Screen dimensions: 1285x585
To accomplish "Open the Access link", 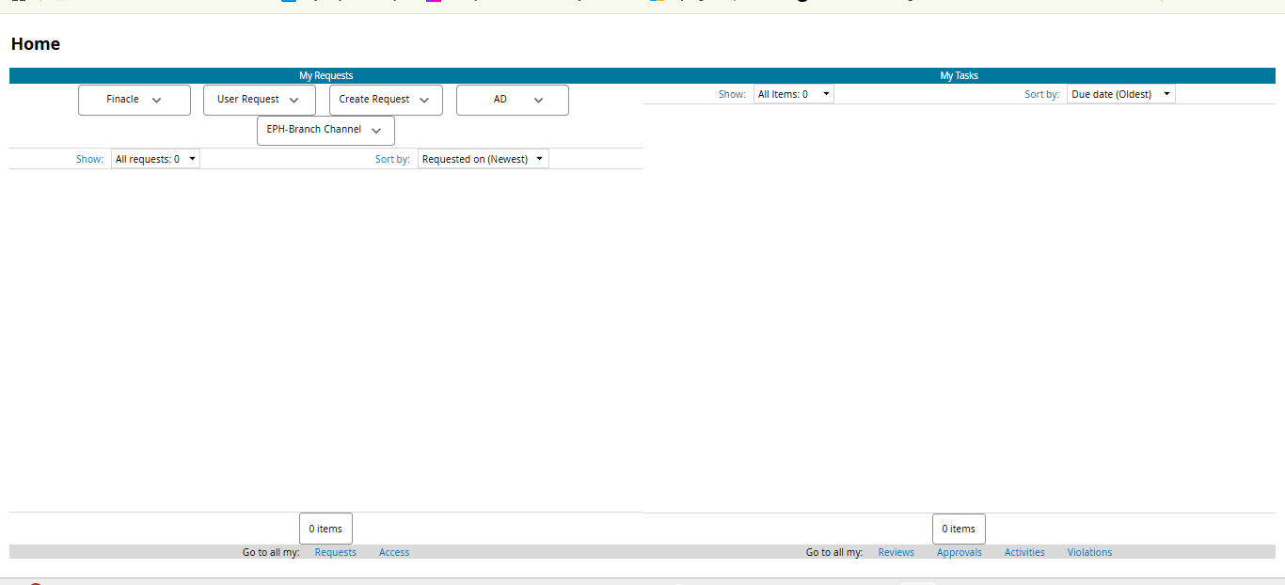I will 394,552.
